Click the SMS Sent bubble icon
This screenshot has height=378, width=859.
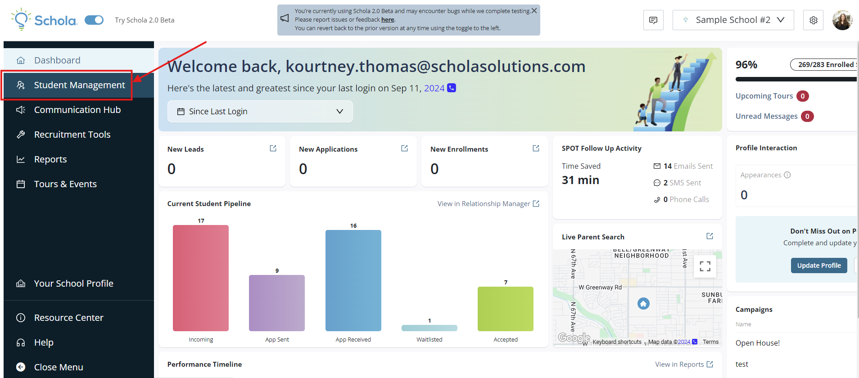pos(657,183)
